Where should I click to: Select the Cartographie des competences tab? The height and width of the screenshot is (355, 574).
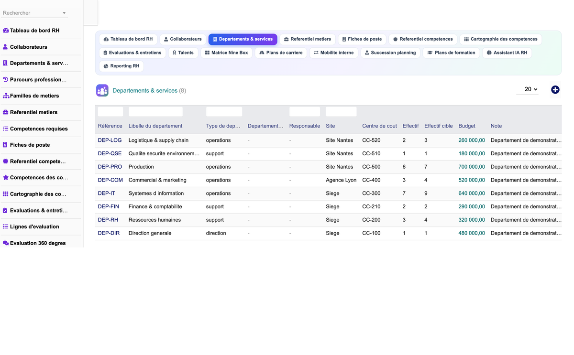pyautogui.click(x=501, y=39)
